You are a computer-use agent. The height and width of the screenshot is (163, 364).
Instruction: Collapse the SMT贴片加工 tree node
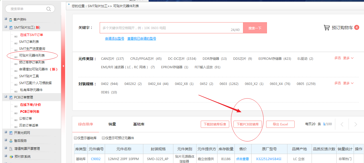[6, 27]
